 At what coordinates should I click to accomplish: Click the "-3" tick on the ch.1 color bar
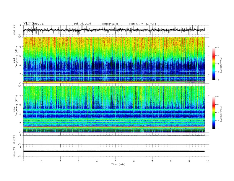[218, 48]
